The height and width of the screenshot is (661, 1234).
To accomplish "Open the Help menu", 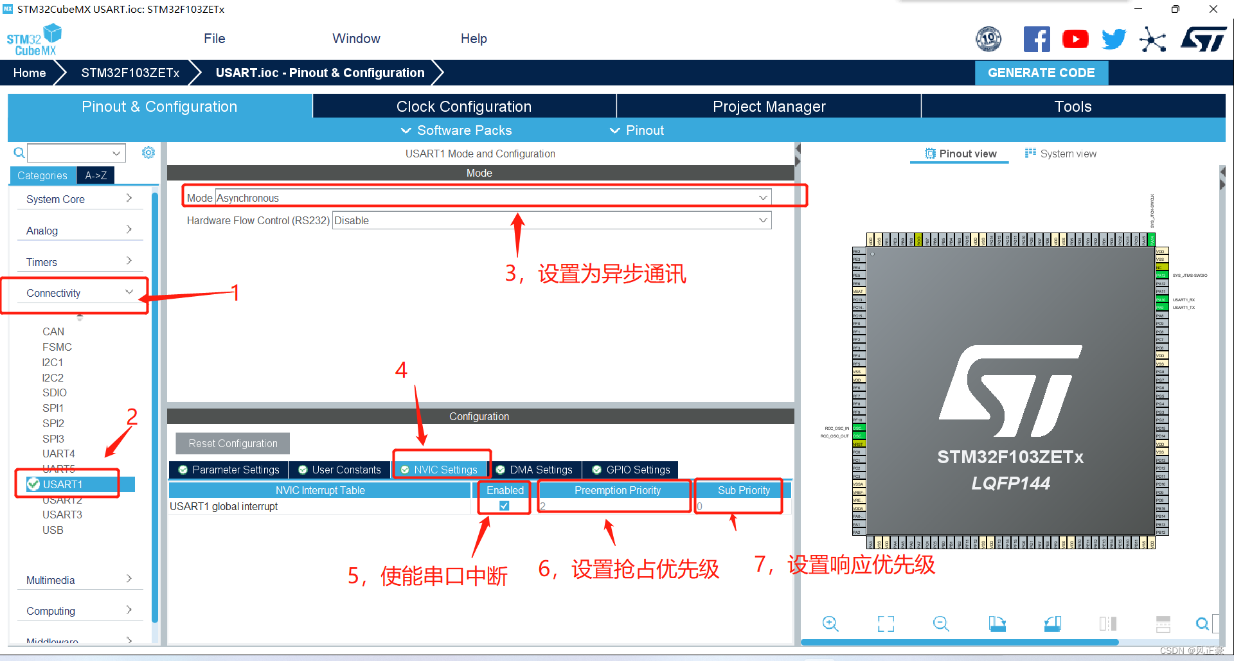I will click(474, 39).
